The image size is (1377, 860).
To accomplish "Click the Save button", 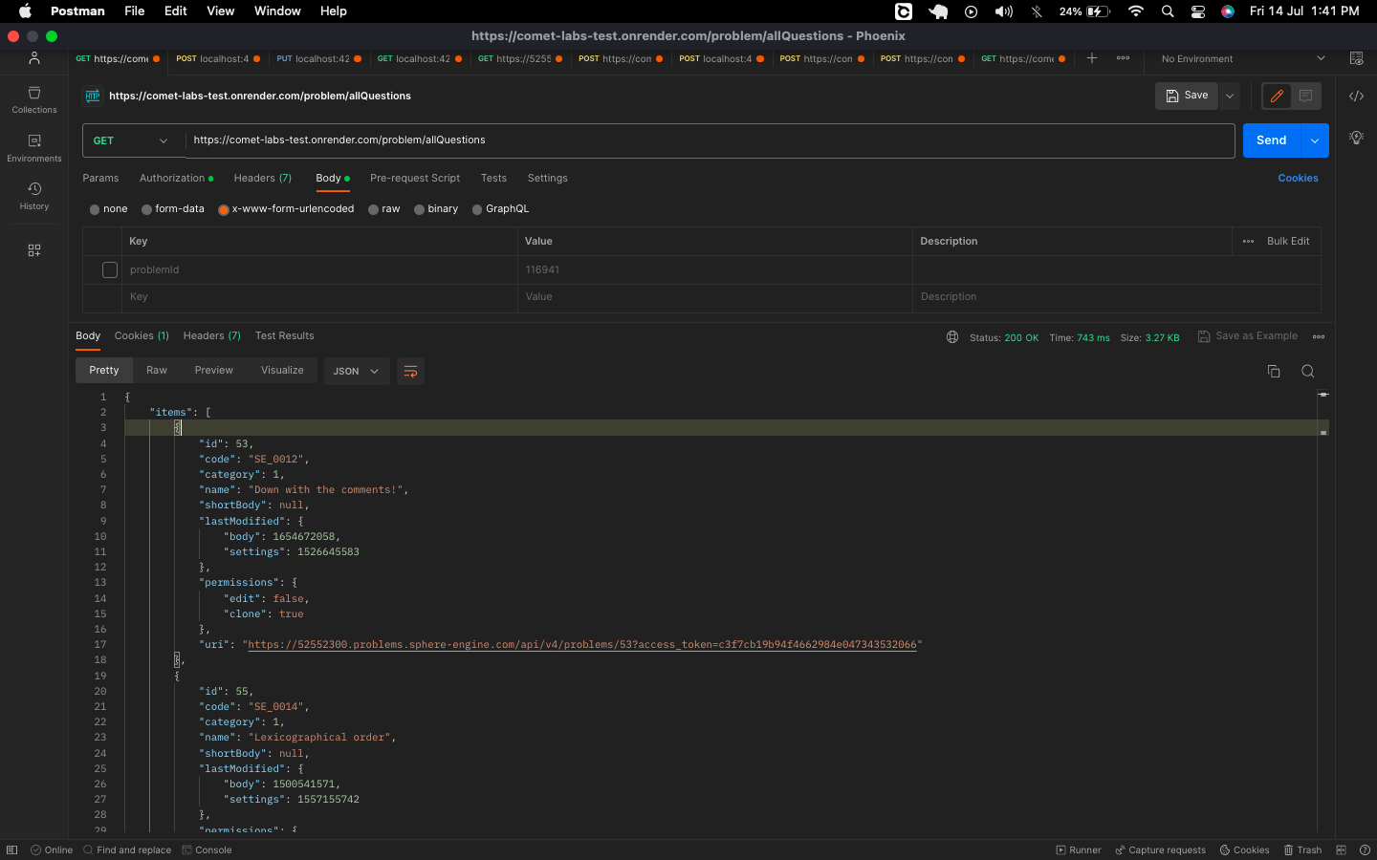I will (1187, 96).
